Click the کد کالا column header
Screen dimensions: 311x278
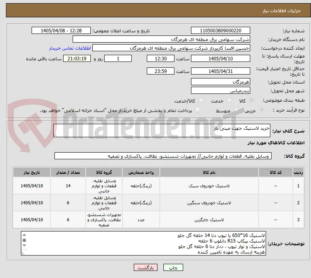click(275, 172)
